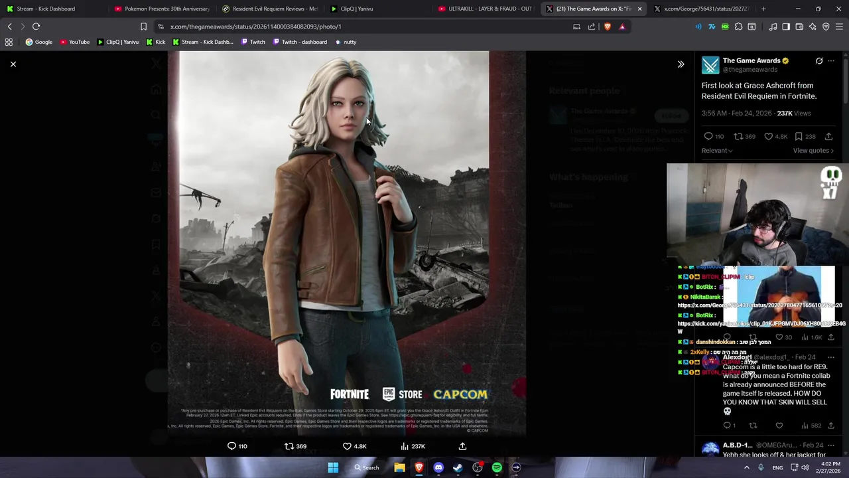The image size is (849, 478).
Task: Open Spotify from the taskbar
Action: pos(497,467)
